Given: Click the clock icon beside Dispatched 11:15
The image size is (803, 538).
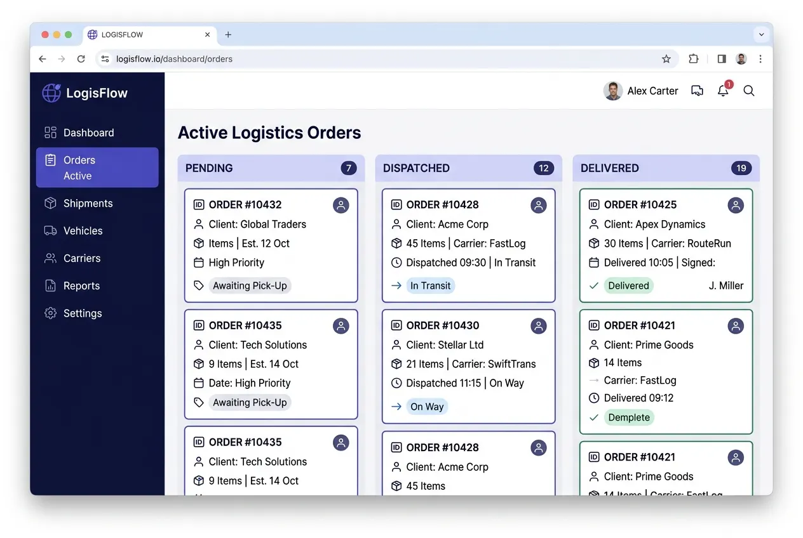Looking at the screenshot, I should click(396, 383).
